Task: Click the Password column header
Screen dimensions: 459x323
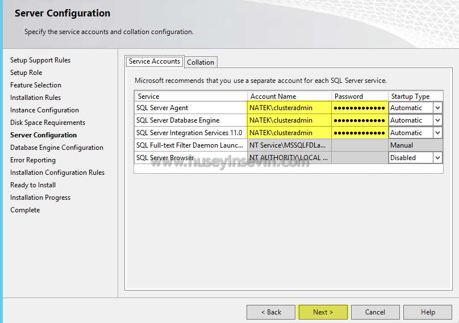Action: tap(360, 97)
